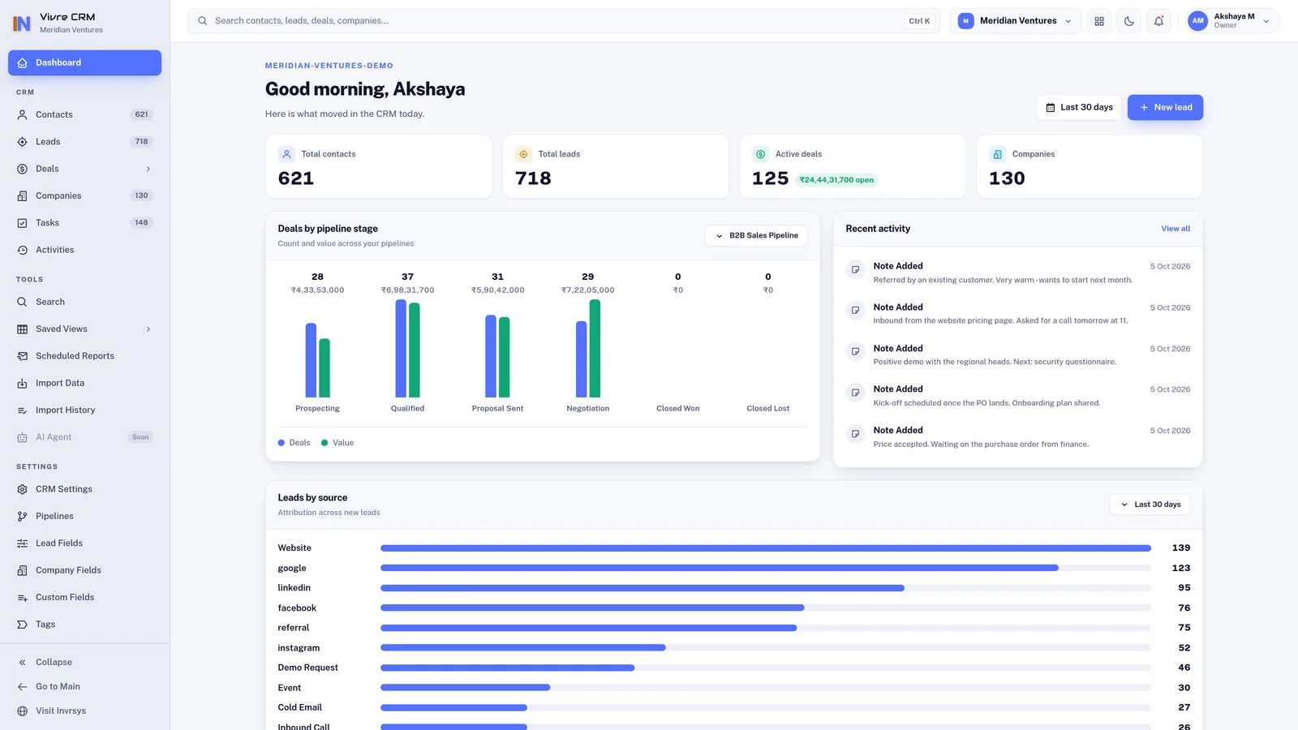Click the global search input field

click(x=564, y=21)
